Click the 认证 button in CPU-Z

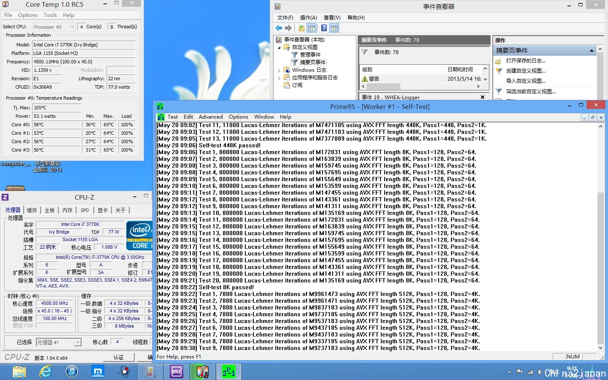click(x=119, y=357)
